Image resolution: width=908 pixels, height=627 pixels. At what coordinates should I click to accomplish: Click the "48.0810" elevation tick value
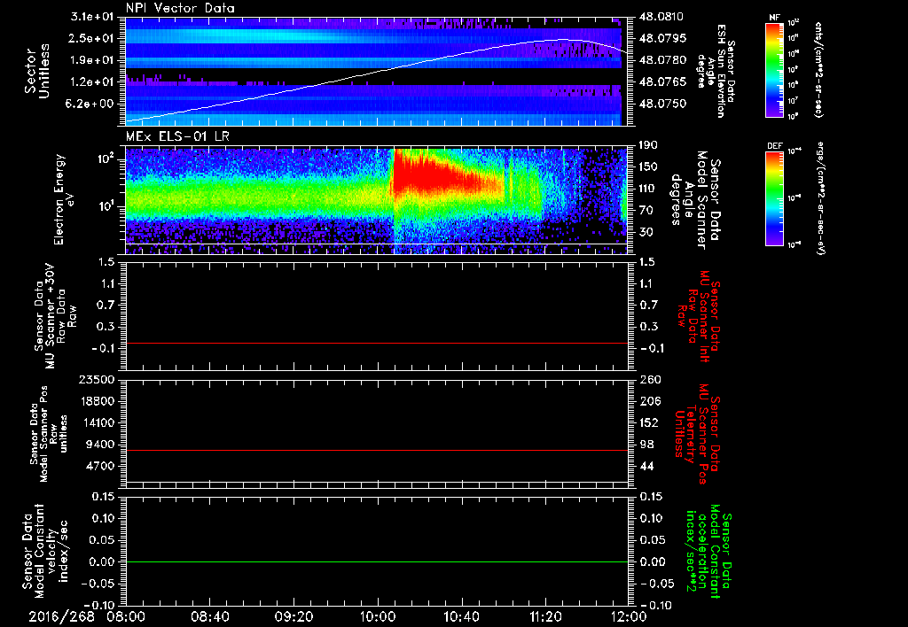pos(661,17)
